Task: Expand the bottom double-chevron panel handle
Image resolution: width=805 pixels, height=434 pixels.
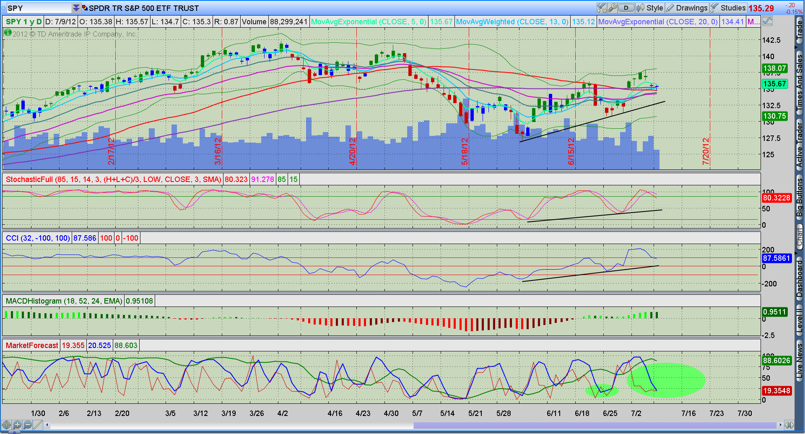Action: (14, 432)
